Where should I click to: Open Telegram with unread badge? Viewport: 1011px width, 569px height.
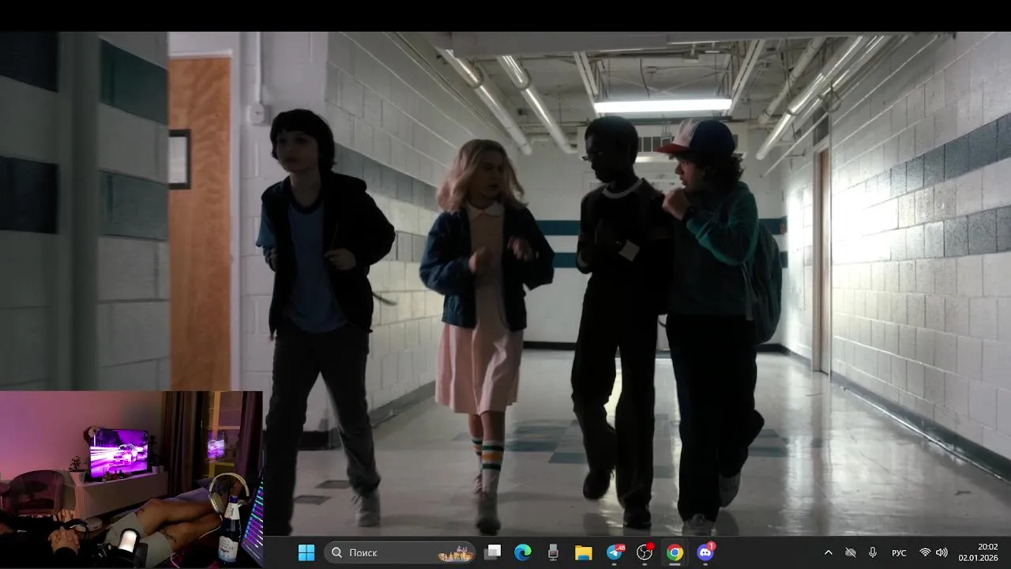(x=614, y=552)
